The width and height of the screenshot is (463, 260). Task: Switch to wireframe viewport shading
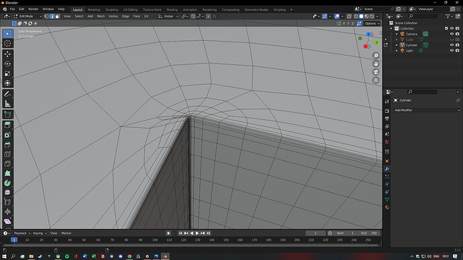pos(356,17)
